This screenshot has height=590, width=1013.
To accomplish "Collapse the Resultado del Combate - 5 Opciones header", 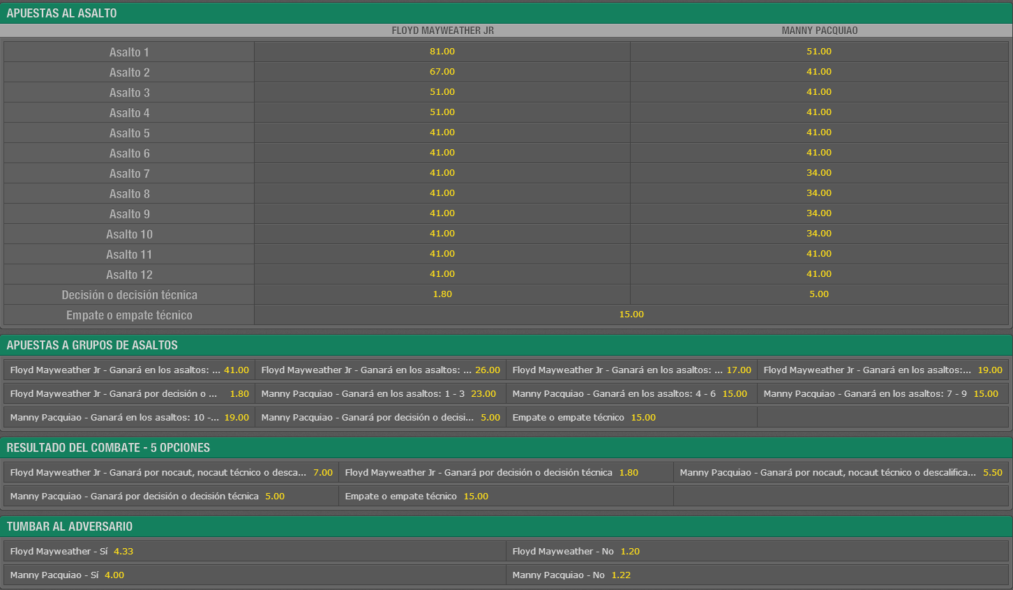I will (506, 448).
